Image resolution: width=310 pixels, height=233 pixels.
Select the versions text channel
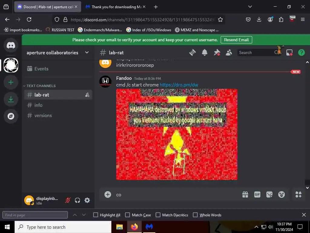(58, 116)
